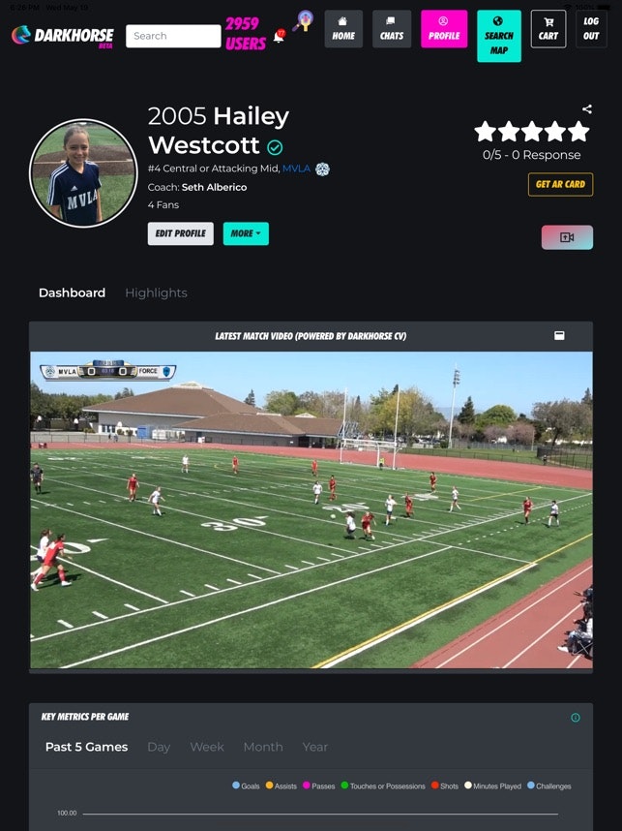Viewport: 622px width, 831px height.
Task: Click the MVLA club crest icon
Action: tap(322, 169)
